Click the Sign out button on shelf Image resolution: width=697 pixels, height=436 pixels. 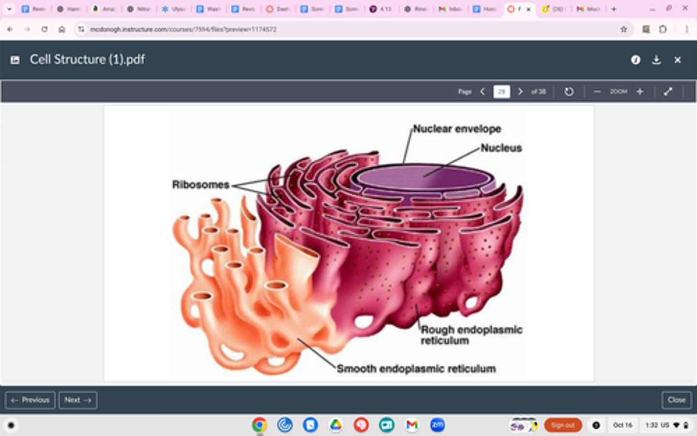563,425
